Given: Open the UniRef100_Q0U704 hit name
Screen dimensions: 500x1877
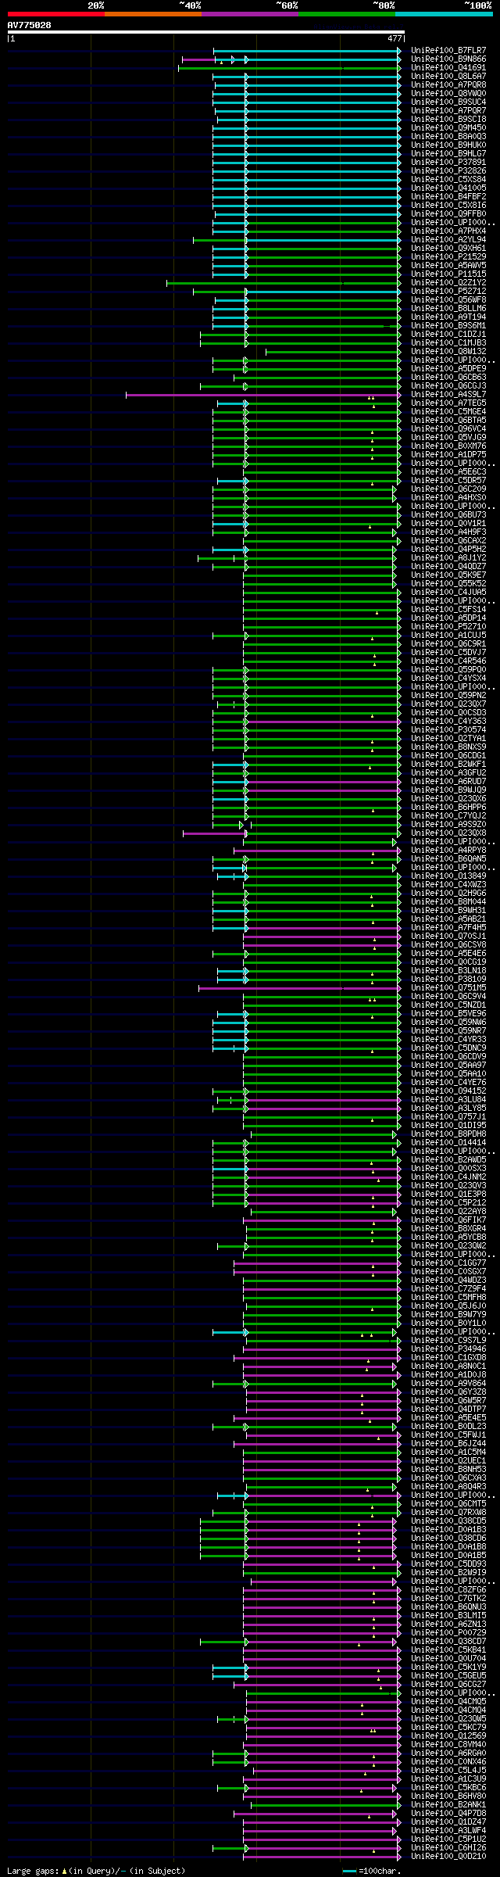Looking at the screenshot, I should pyautogui.click(x=448, y=1658).
